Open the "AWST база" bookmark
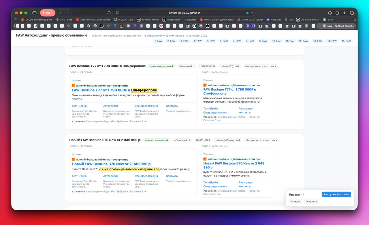This screenshot has height=225, width=369. (x=64, y=20)
